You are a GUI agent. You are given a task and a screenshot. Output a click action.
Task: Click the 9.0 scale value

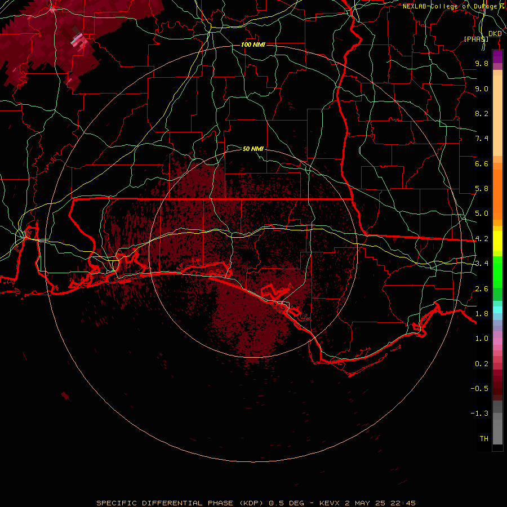pos(482,88)
